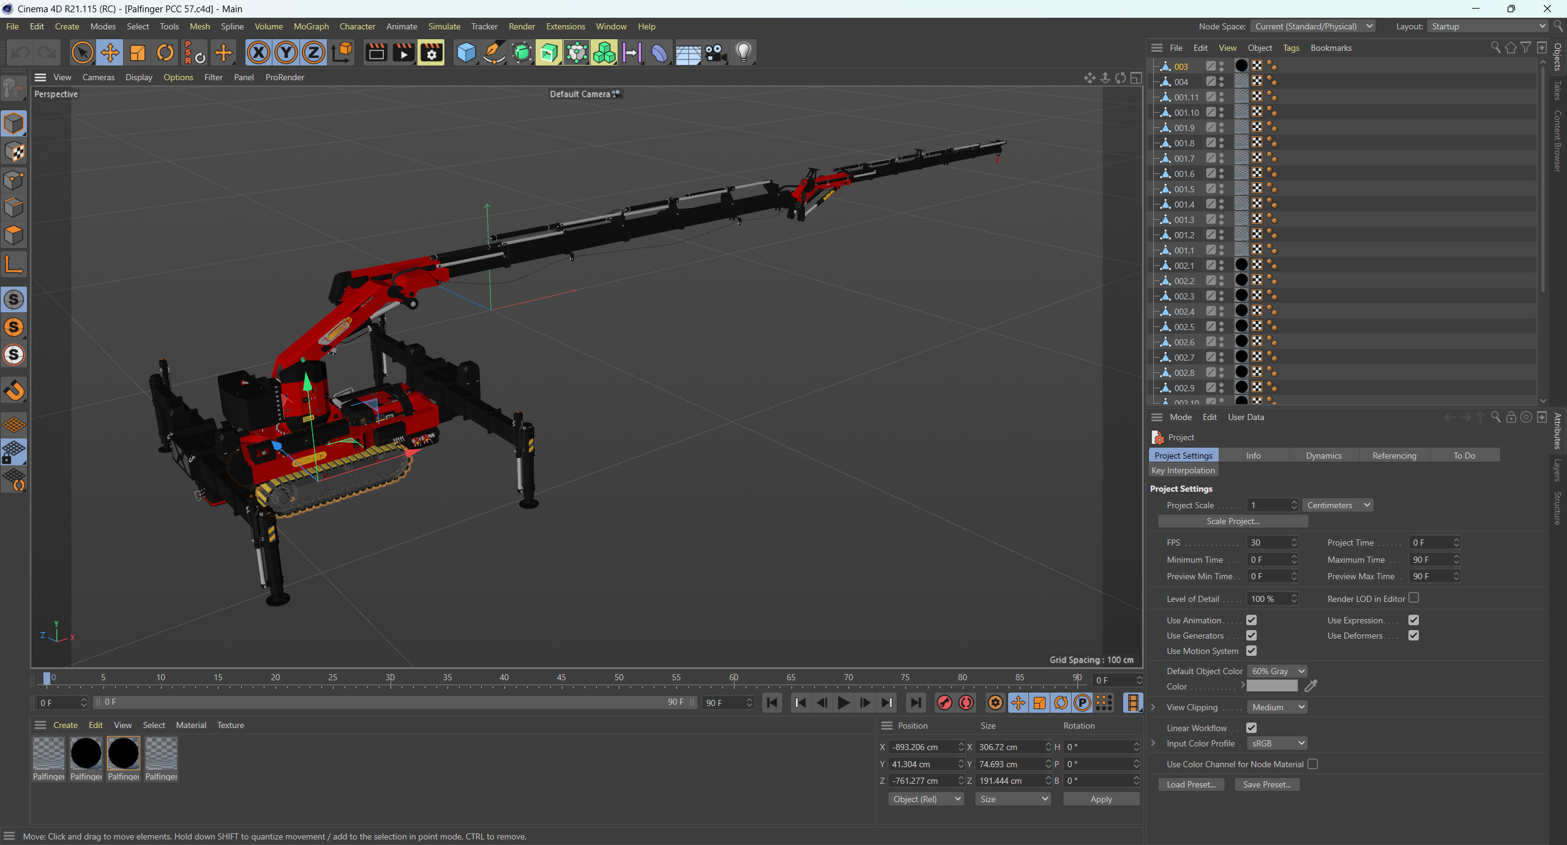Search objects in the Object Manager
The height and width of the screenshot is (845, 1567).
1495,48
